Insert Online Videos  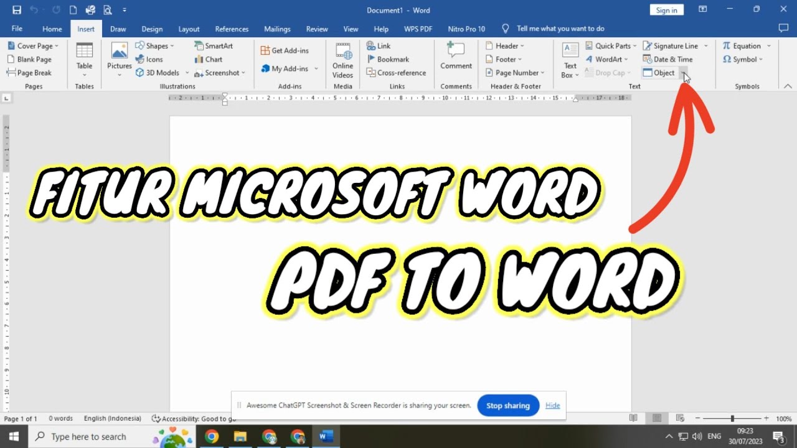[342, 60]
